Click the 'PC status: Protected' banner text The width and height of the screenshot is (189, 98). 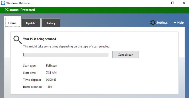(20, 10)
